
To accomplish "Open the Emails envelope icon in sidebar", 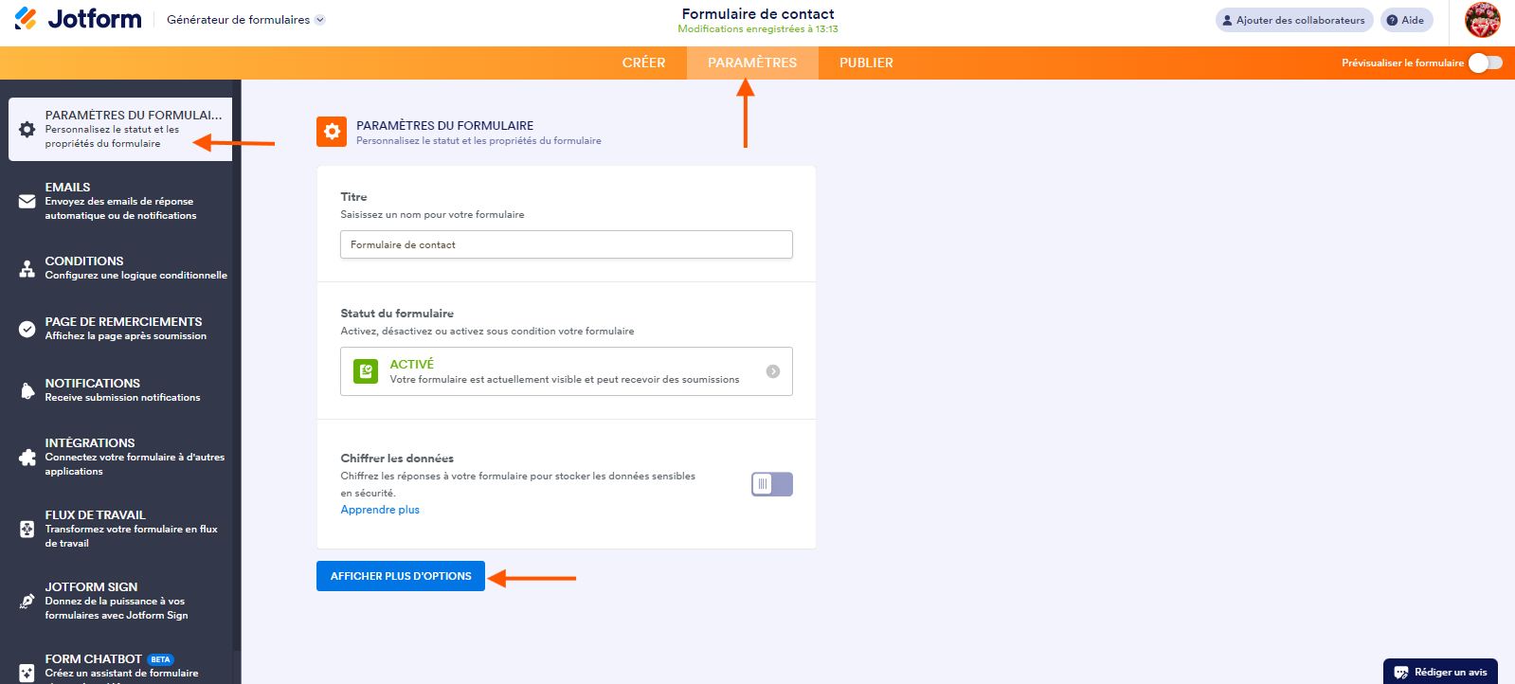I will 27,202.
